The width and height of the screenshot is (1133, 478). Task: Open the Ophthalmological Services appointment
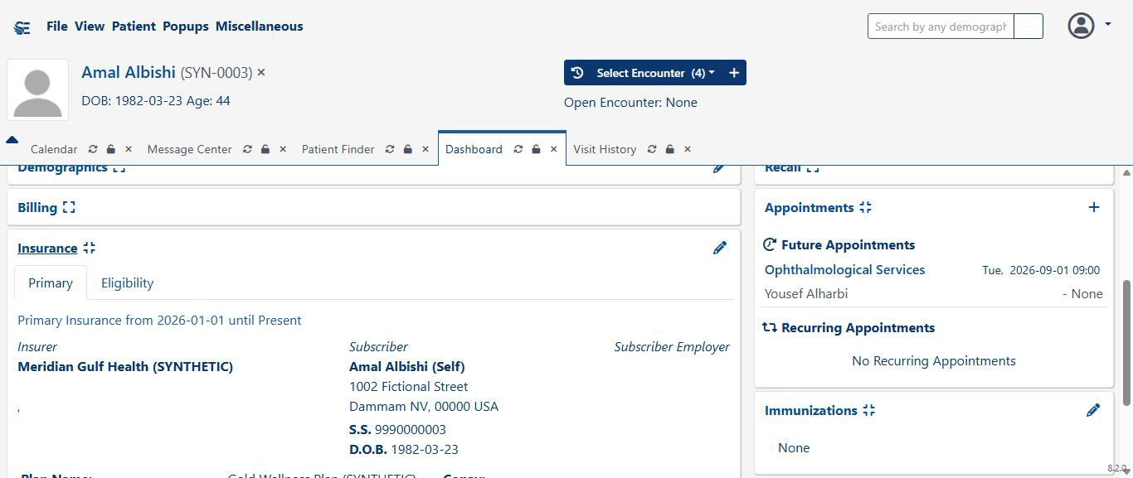844,270
